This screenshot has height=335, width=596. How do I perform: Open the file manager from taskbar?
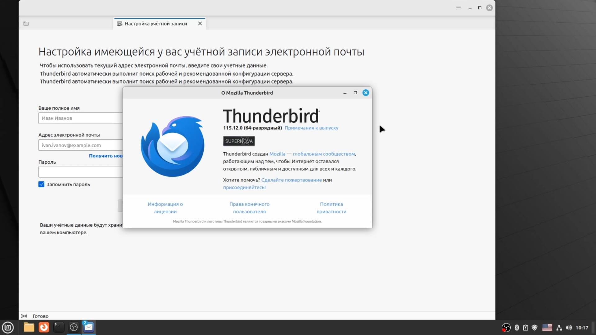29,327
